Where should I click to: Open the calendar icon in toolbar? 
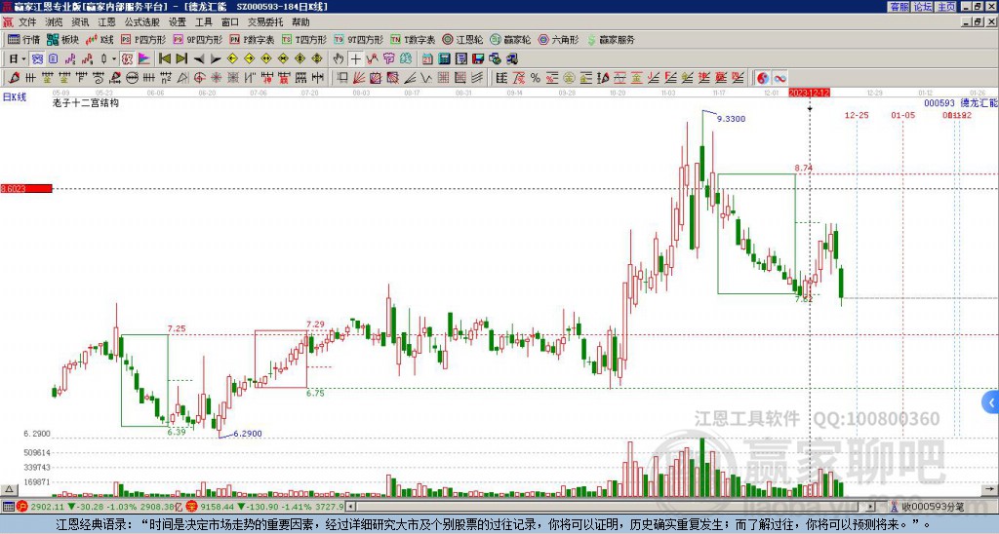(427, 59)
